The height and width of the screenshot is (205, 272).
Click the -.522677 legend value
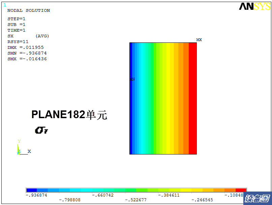click(x=136, y=200)
